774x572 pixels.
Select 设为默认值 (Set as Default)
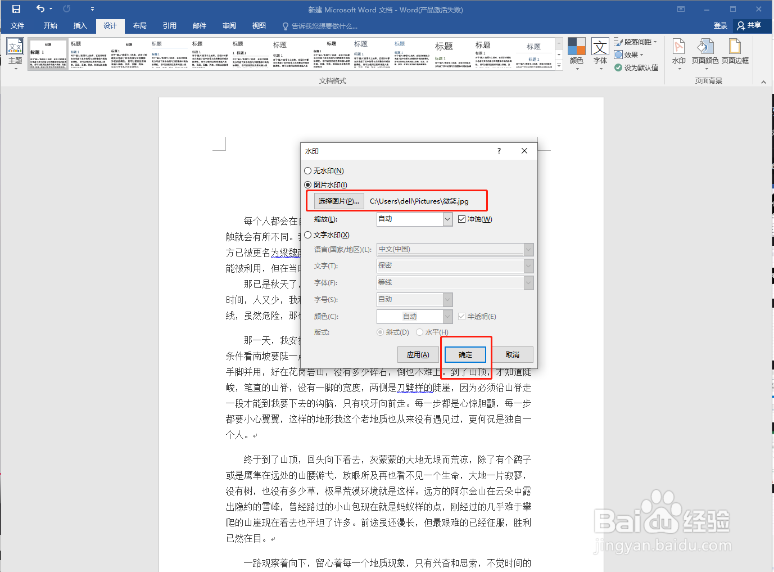pyautogui.click(x=636, y=67)
